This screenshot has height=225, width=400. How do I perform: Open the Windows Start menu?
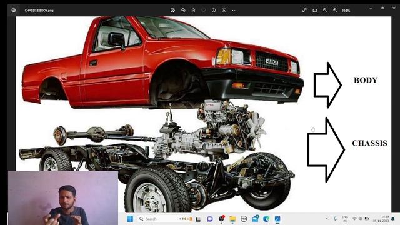coord(130,219)
